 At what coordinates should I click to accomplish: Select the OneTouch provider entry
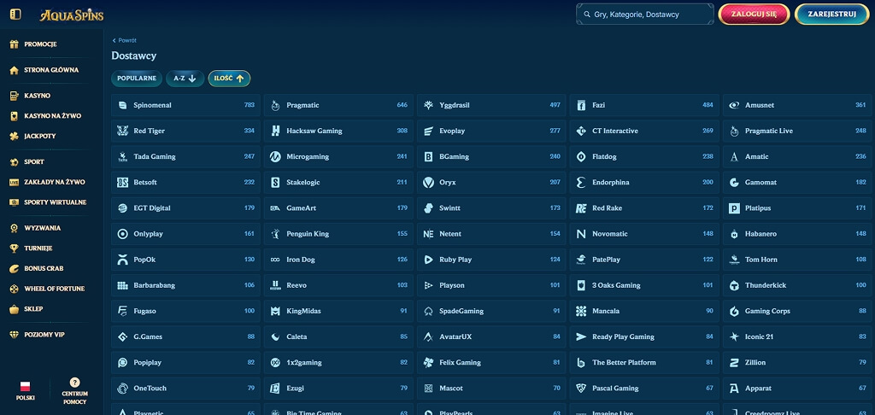[185, 389]
